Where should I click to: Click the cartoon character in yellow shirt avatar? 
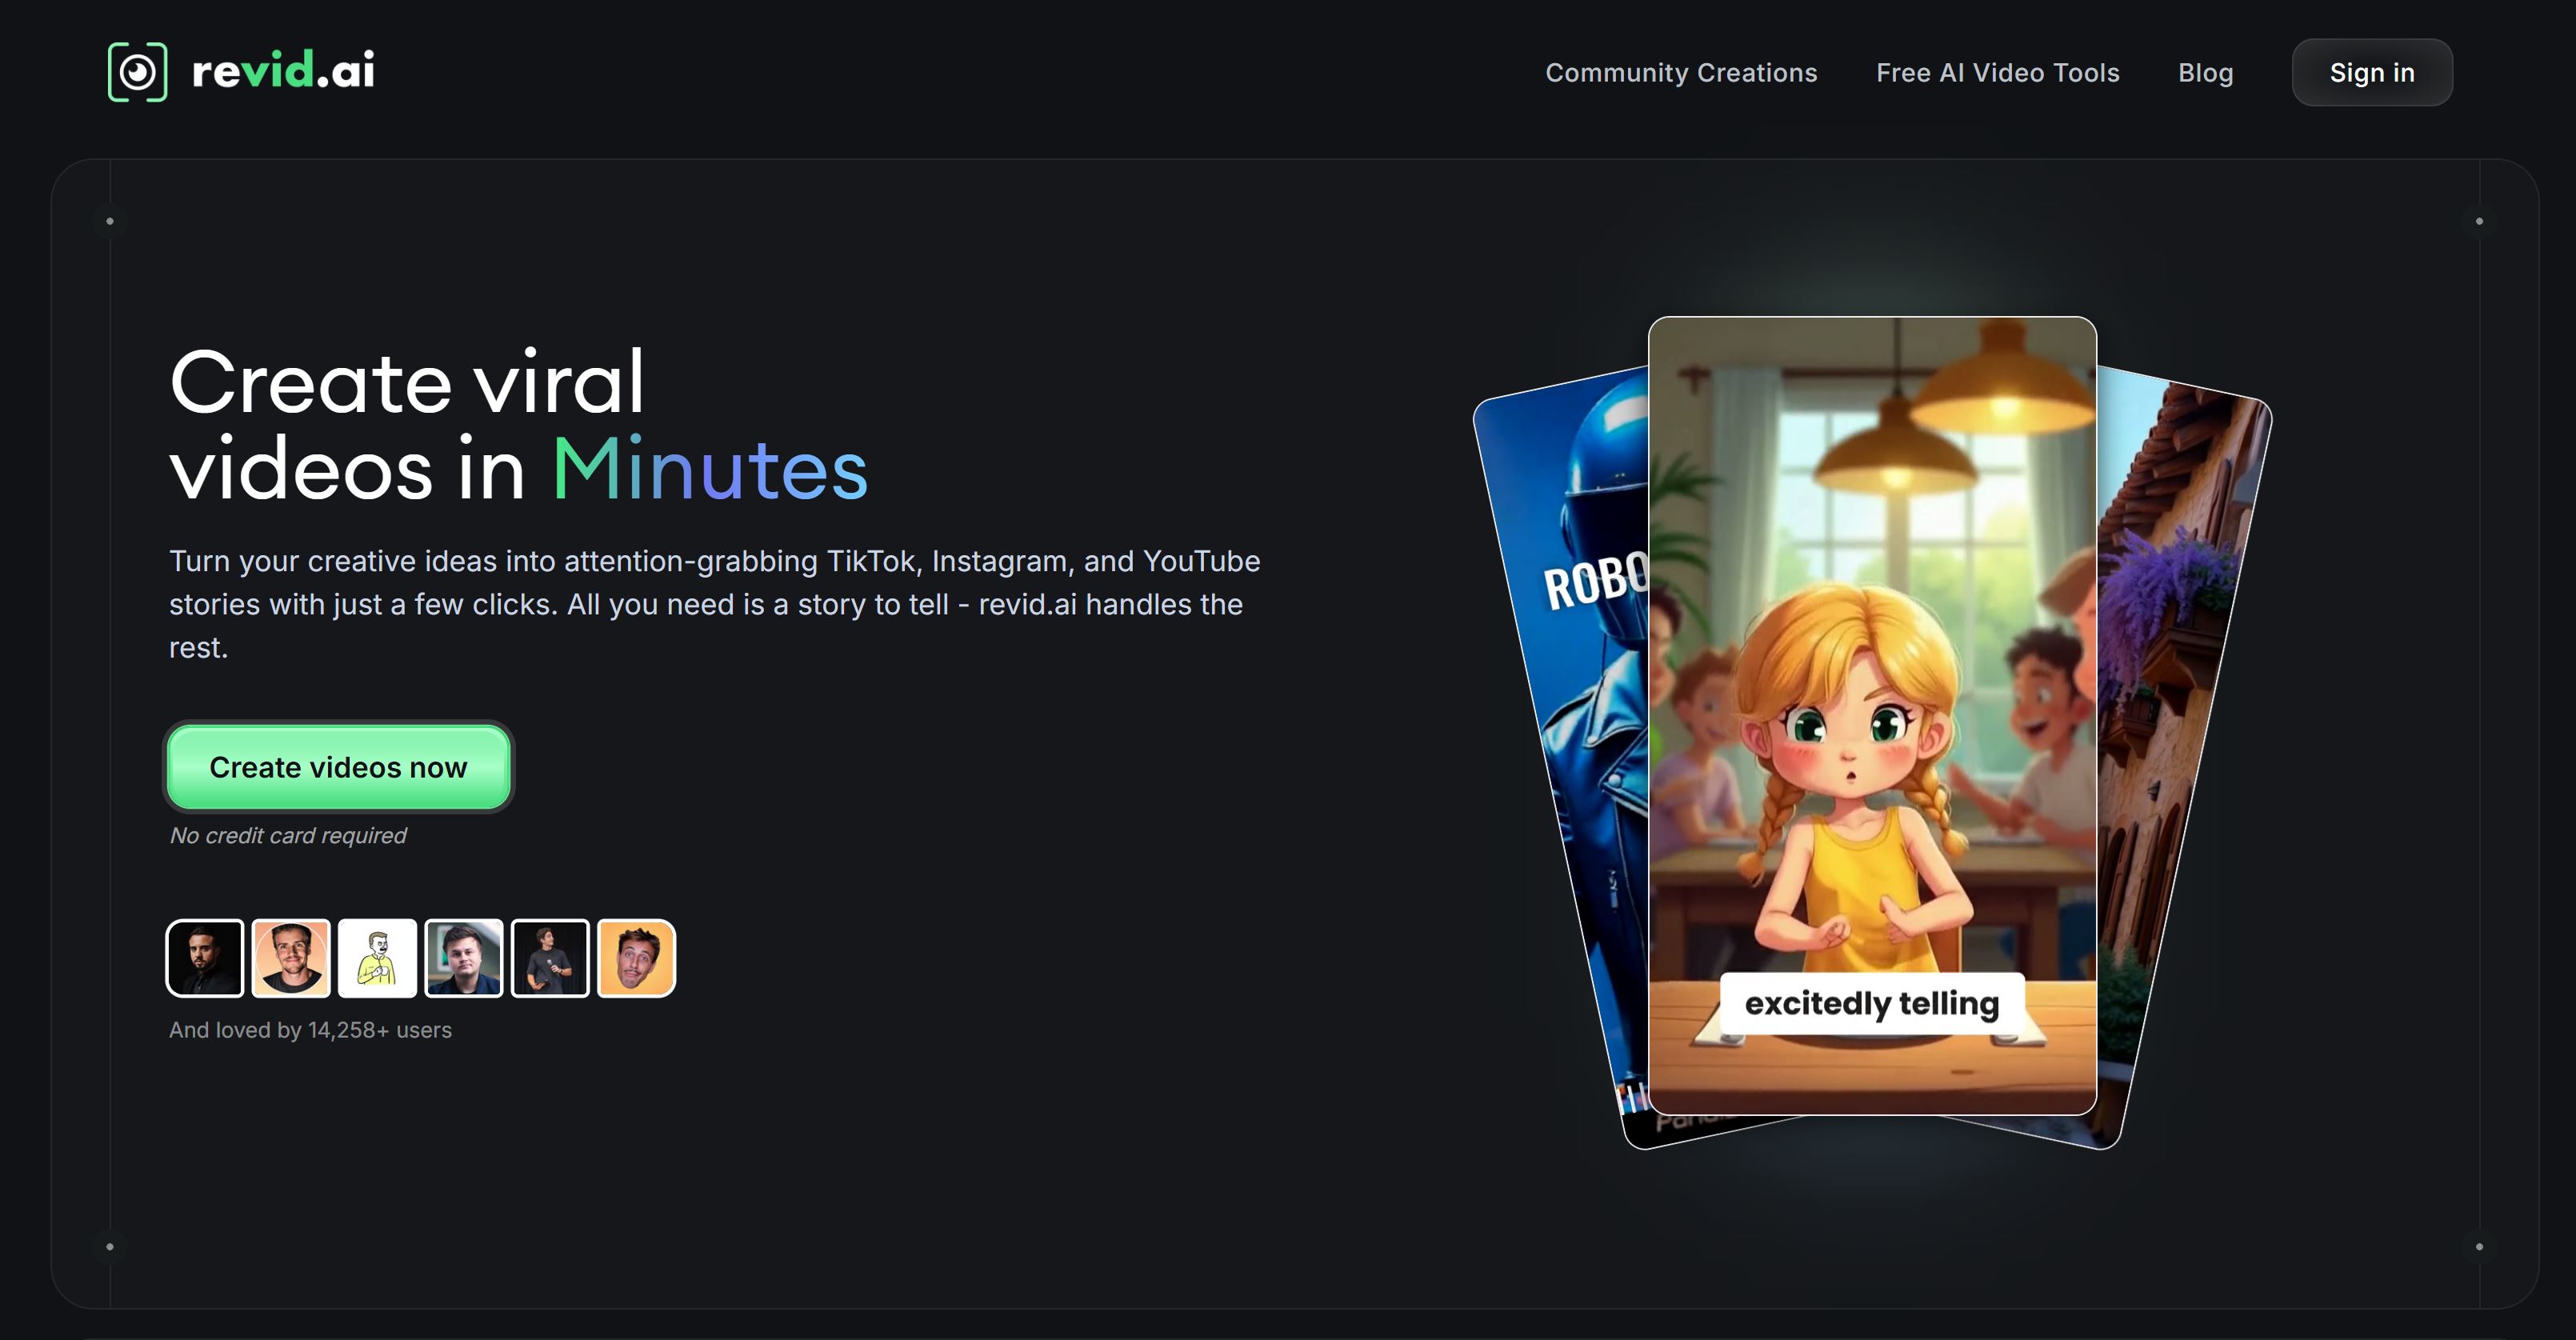coord(377,958)
